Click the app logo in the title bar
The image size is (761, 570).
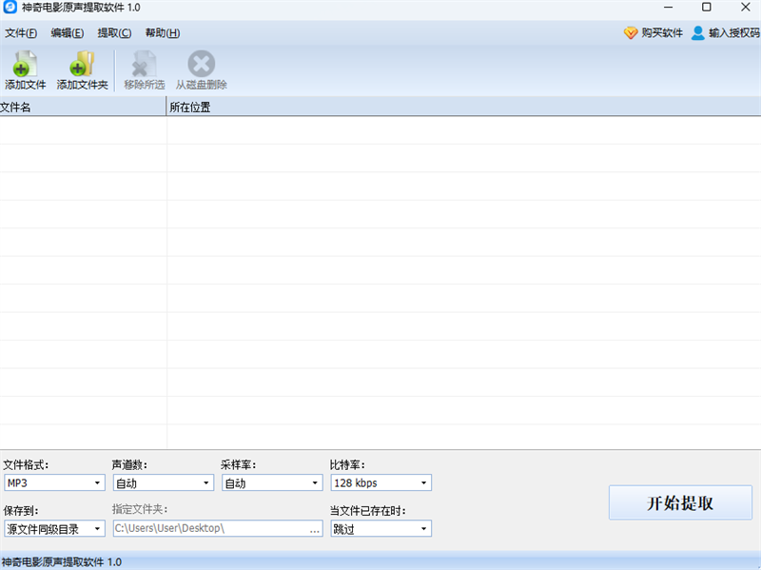[10, 9]
